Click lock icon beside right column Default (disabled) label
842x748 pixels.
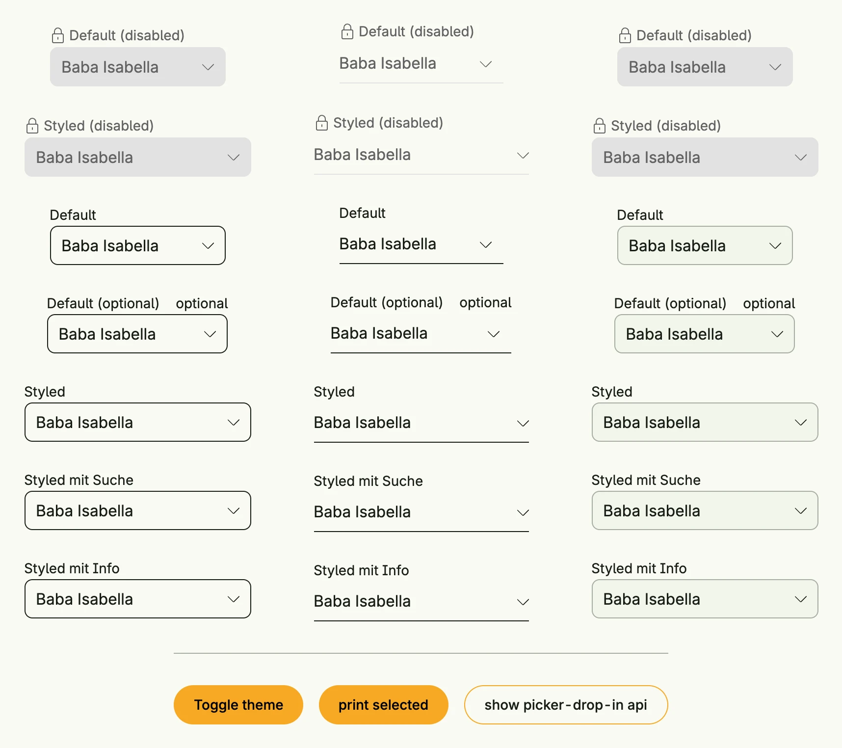click(625, 35)
